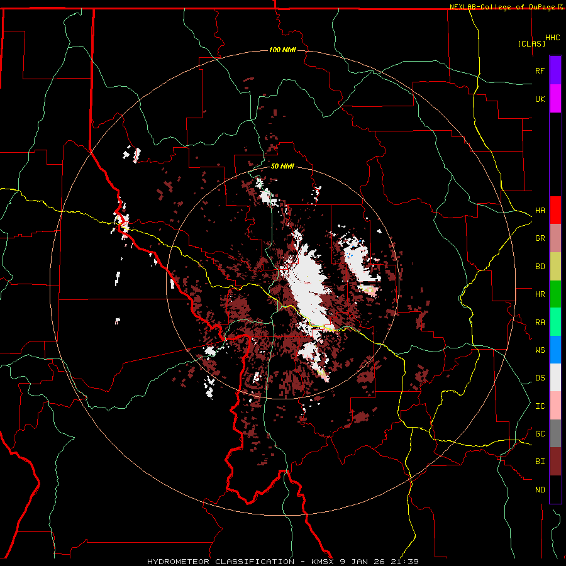566x566 pixels.
Task: Pick the HR green legend block
Action: (555, 294)
